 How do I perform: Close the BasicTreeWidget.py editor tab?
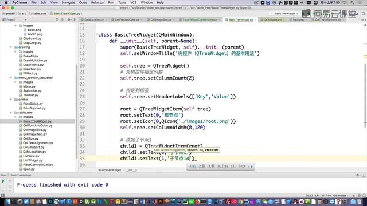coord(255,20)
